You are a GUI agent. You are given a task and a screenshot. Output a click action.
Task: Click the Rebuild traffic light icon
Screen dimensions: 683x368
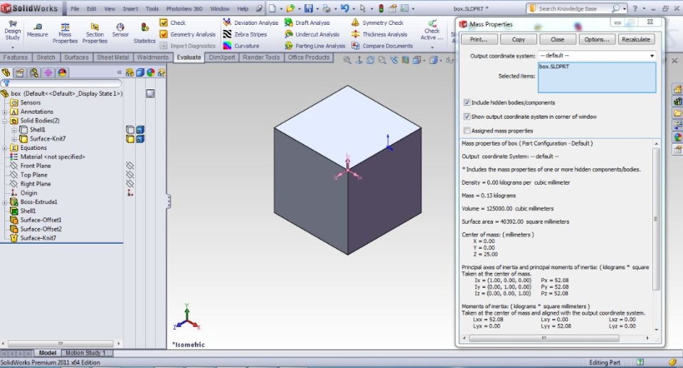tap(381, 9)
